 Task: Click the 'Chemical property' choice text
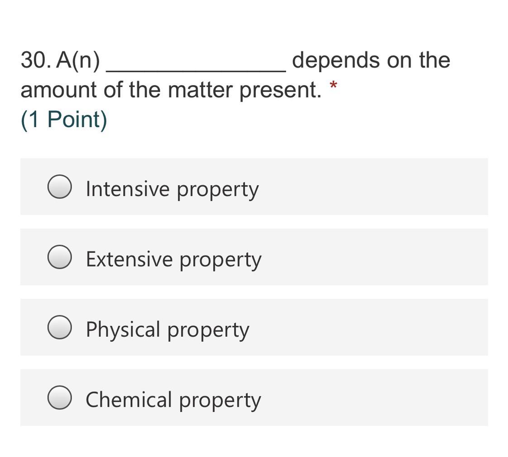173,400
